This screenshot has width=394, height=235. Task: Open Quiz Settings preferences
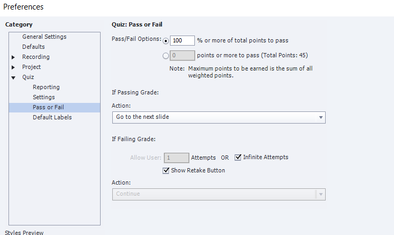pyautogui.click(x=44, y=97)
